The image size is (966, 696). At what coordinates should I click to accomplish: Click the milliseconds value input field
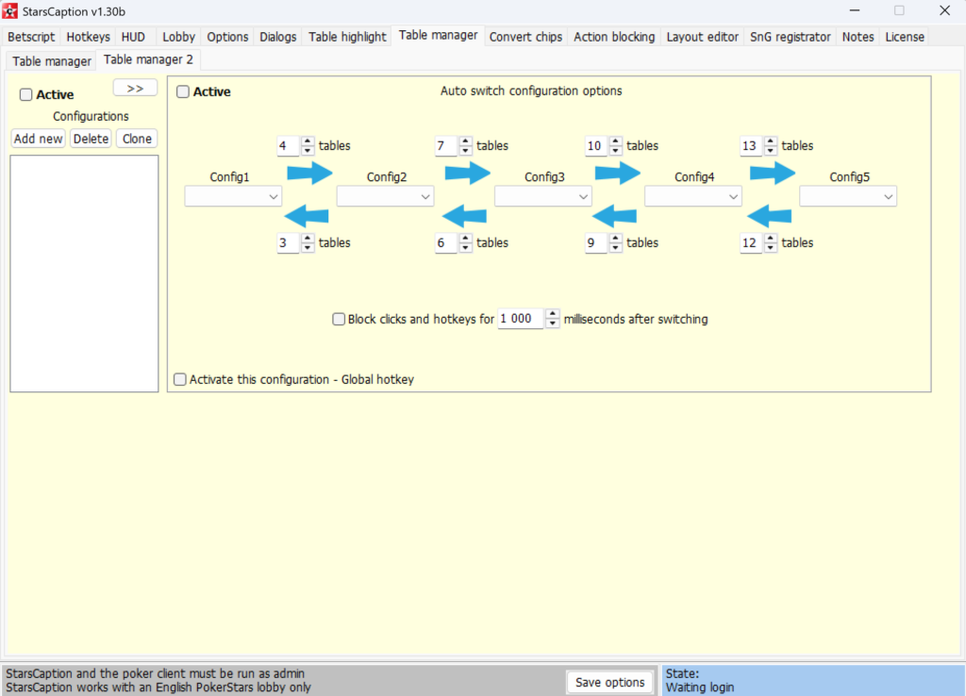point(521,319)
